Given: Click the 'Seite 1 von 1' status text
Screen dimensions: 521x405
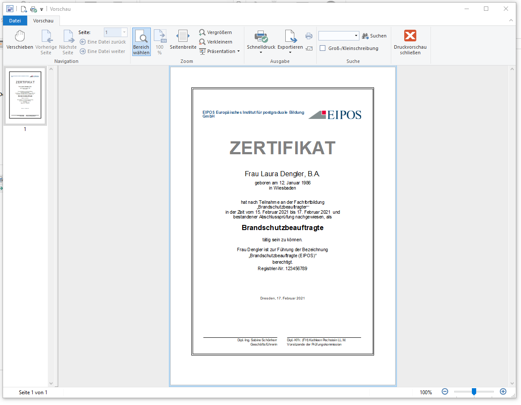Looking at the screenshot, I should click(33, 393).
